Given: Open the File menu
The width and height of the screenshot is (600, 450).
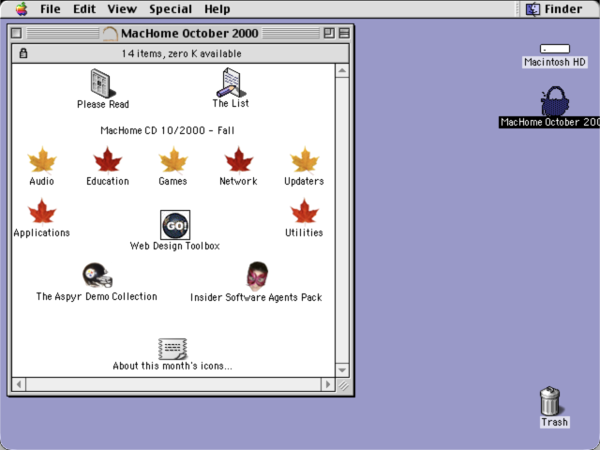Looking at the screenshot, I should coord(51,8).
